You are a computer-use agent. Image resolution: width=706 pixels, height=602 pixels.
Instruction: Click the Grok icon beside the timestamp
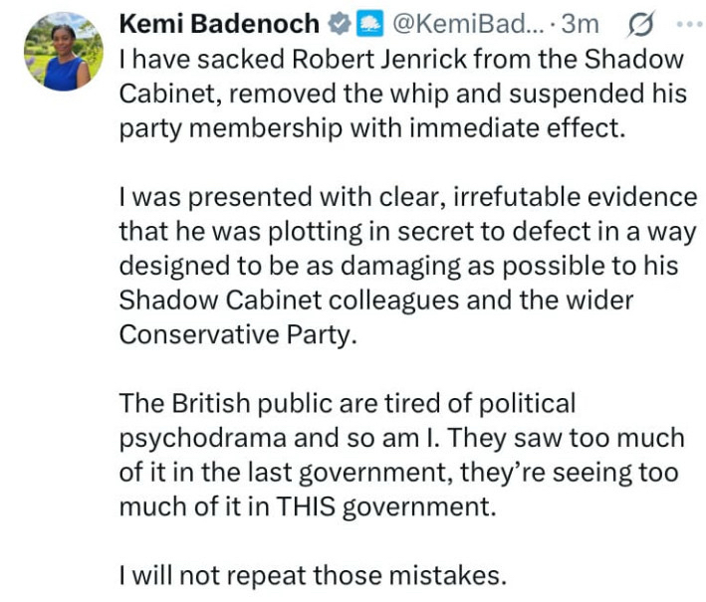click(x=642, y=24)
